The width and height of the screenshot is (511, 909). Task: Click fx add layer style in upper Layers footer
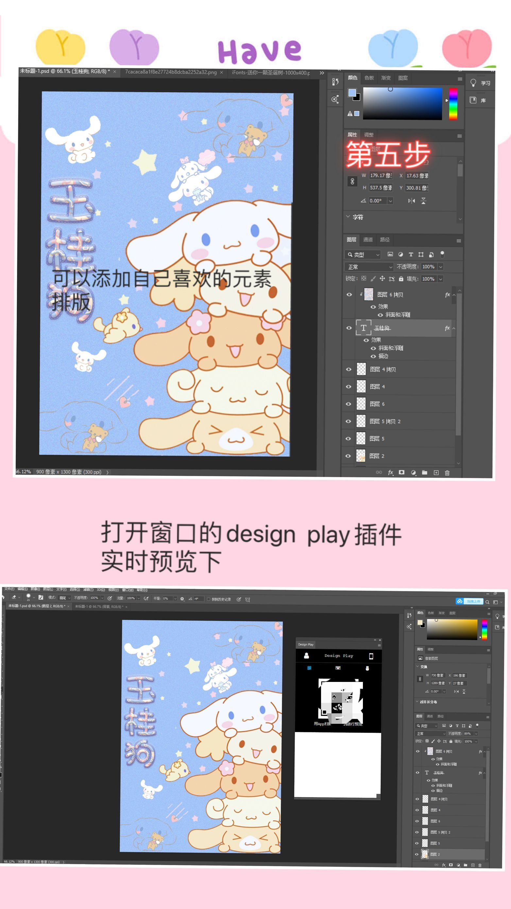tap(390, 472)
